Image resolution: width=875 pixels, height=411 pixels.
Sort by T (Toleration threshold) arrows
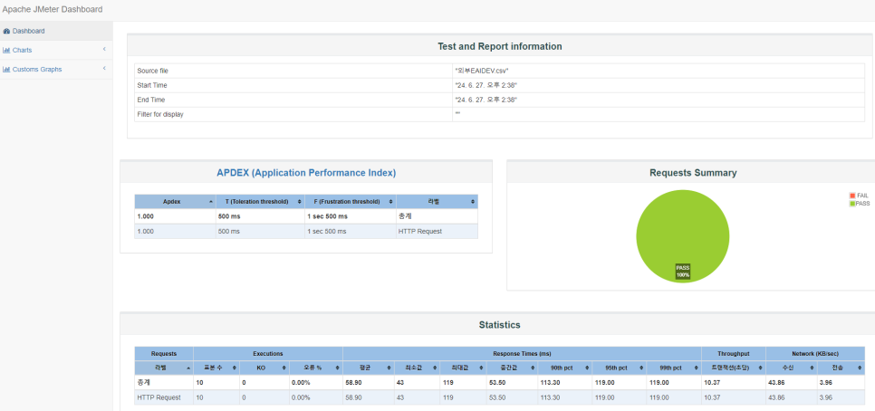(x=300, y=201)
